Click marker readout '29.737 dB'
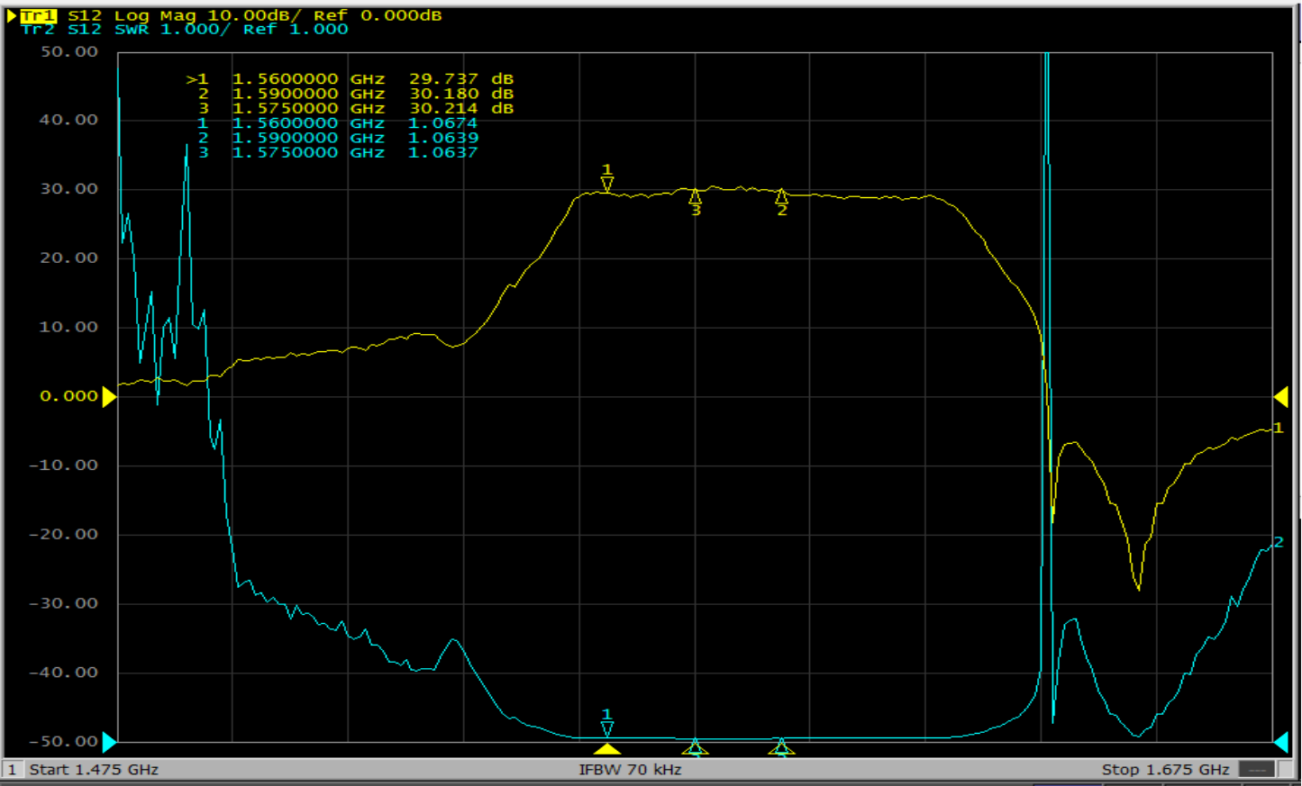 [x=461, y=79]
